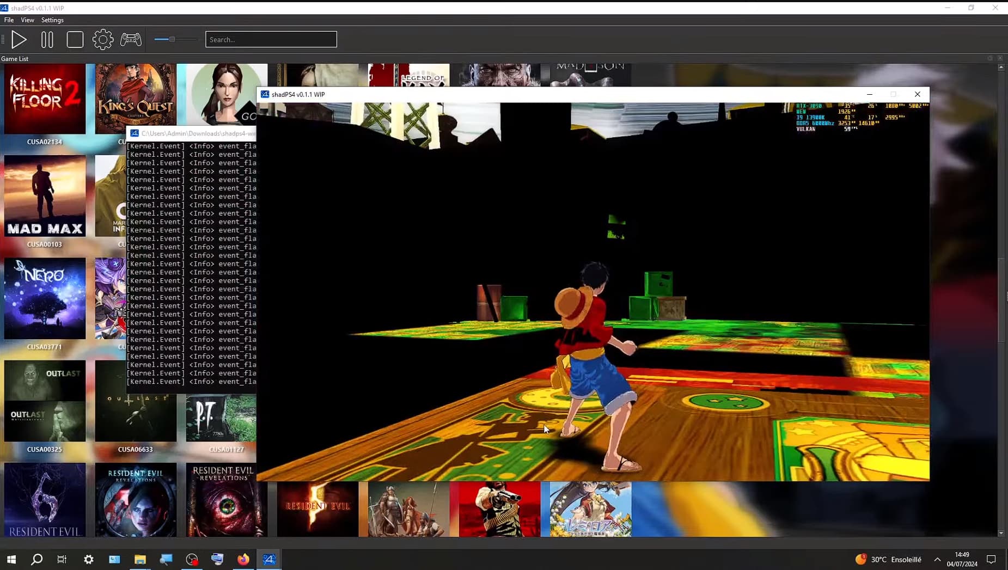Open the View menu
The height and width of the screenshot is (570, 1008).
(x=27, y=20)
